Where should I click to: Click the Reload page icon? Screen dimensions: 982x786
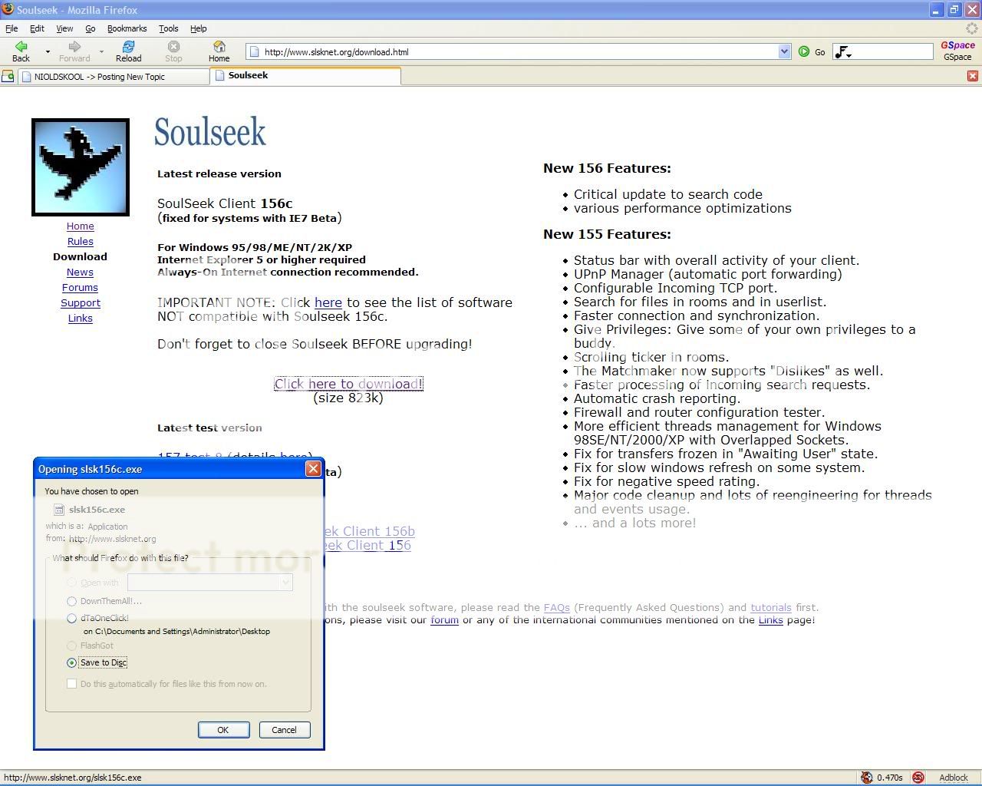point(128,48)
